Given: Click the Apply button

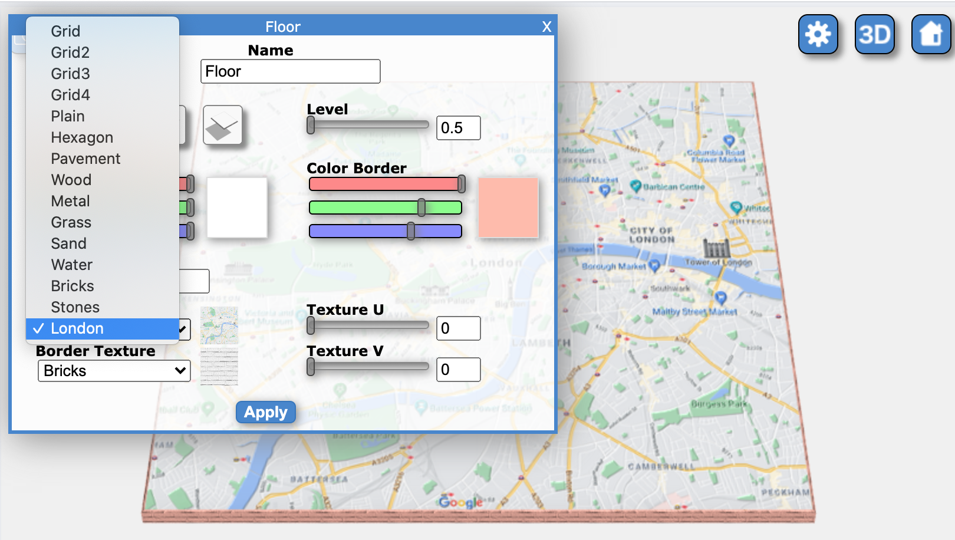Looking at the screenshot, I should coord(266,412).
